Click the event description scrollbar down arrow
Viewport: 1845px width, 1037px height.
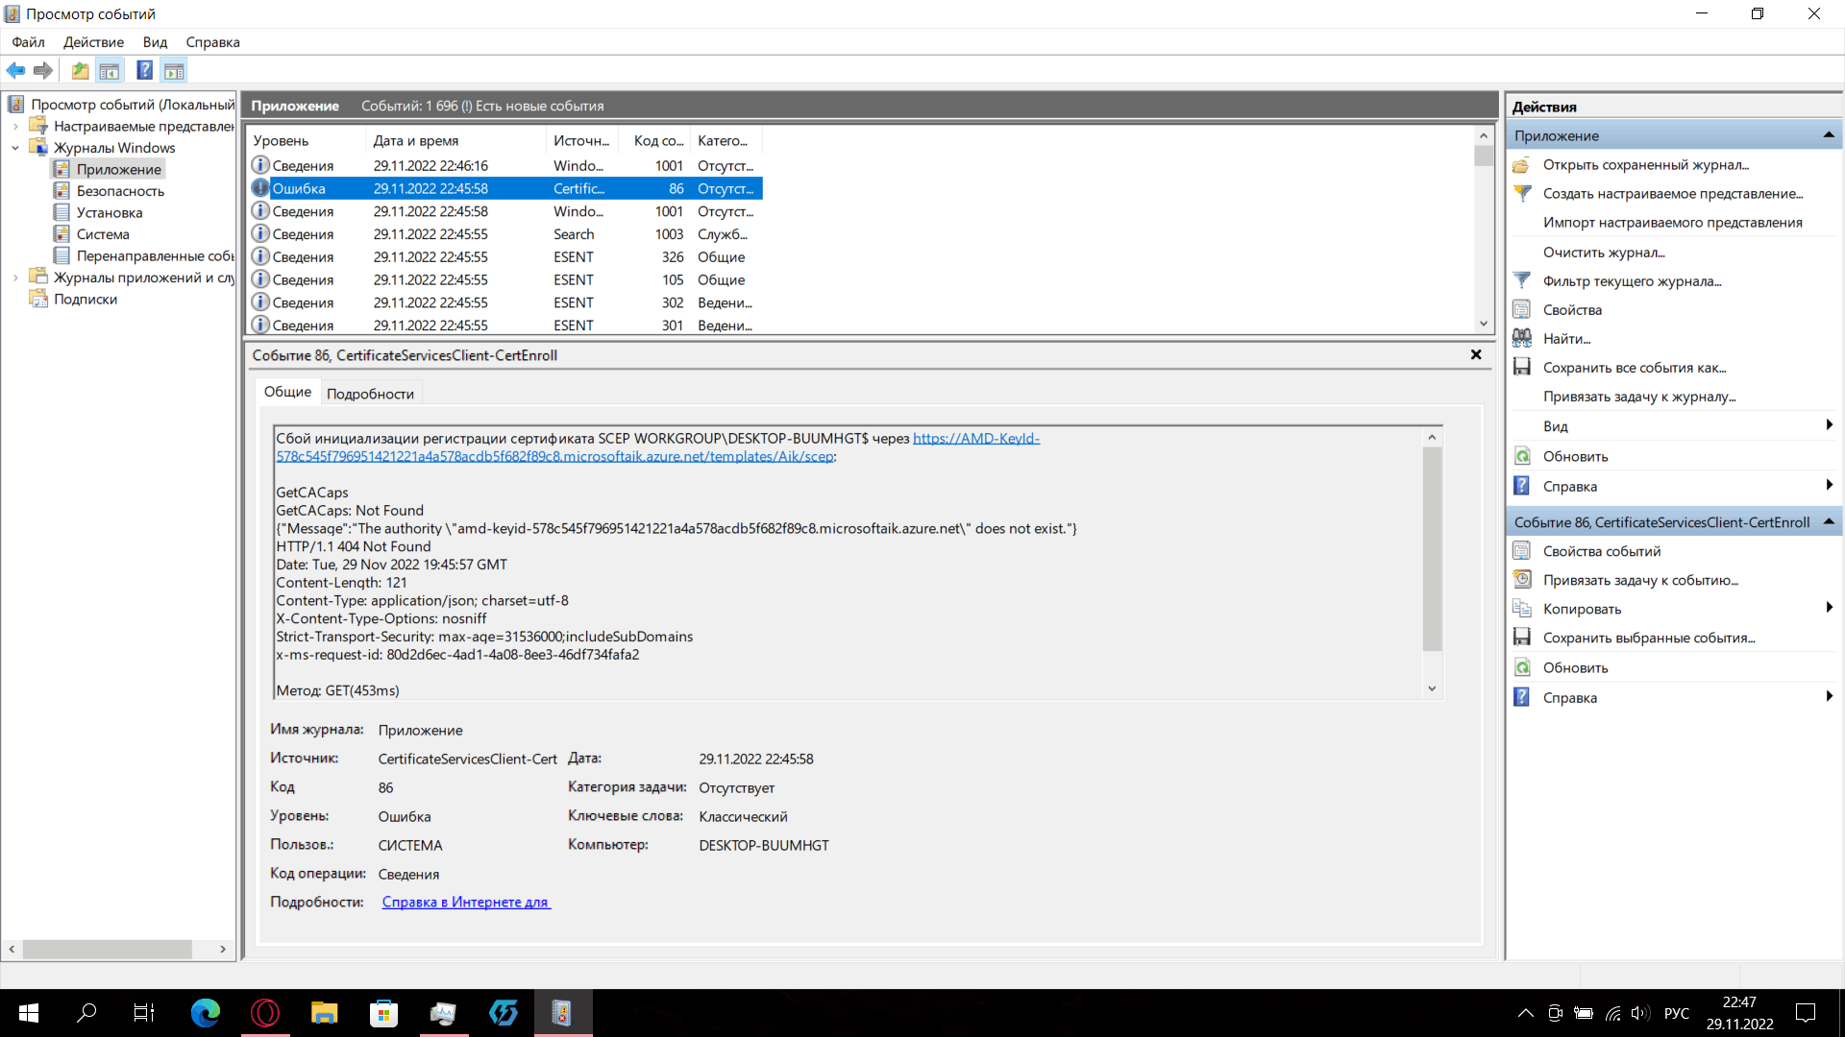(x=1432, y=688)
